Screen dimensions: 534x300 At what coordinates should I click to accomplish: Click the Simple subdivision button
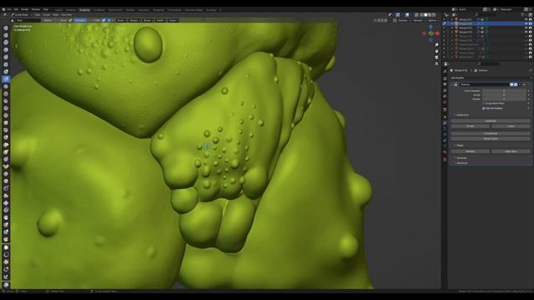pyautogui.click(x=471, y=126)
